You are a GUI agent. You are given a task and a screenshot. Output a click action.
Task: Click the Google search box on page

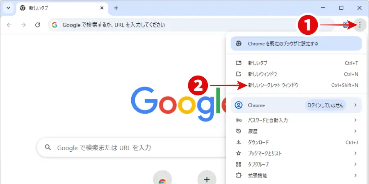click(x=131, y=148)
